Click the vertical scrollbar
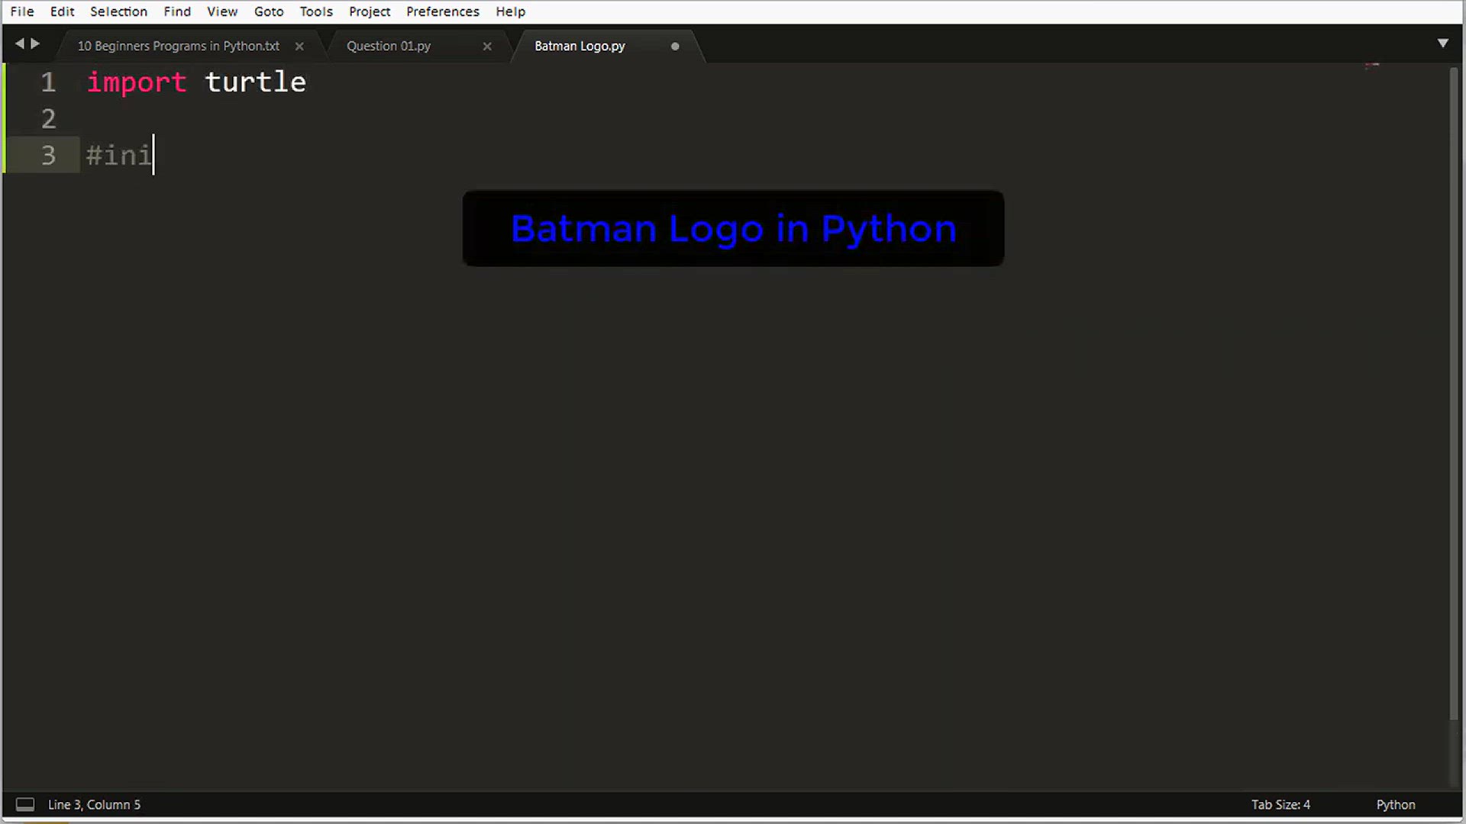 tap(1454, 393)
